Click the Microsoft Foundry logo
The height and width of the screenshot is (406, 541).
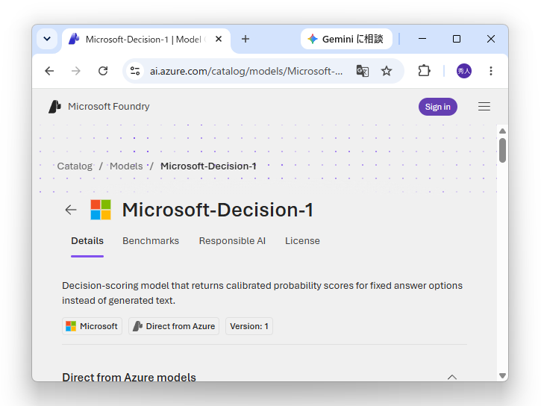coord(54,107)
